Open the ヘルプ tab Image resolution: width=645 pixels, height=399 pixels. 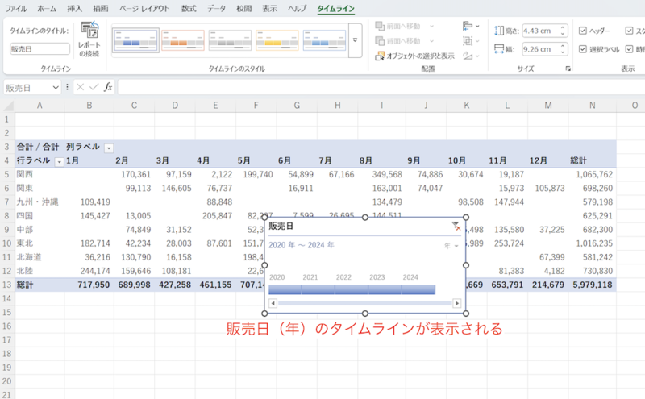(x=297, y=9)
